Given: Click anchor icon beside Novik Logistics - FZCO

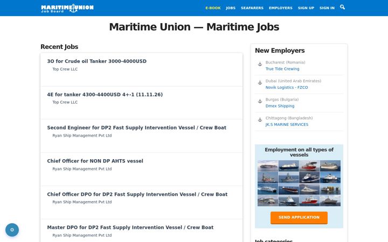Looking at the screenshot, I should pyautogui.click(x=260, y=83).
